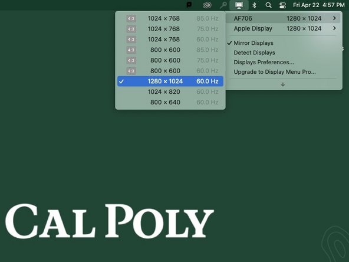
Task: Click 4:3 badge on 1024 × 768 75.0 Hz
Action: point(131,29)
